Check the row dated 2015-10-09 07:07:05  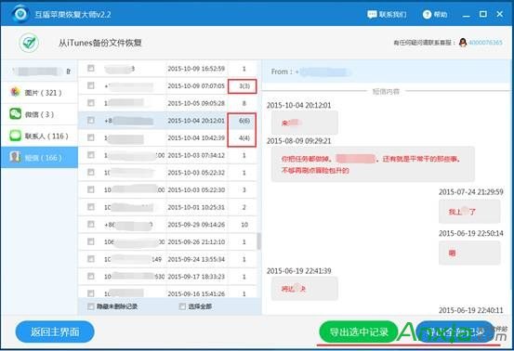coord(91,85)
